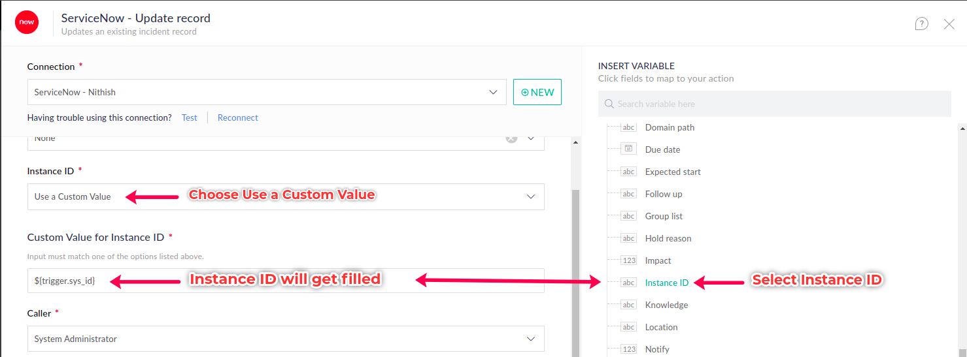The height and width of the screenshot is (357, 967).
Task: Click the 123 icon beside Impact
Action: (x=628, y=260)
